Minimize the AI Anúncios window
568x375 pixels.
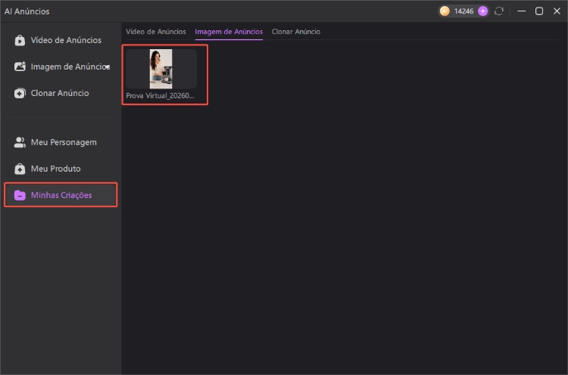click(x=521, y=11)
